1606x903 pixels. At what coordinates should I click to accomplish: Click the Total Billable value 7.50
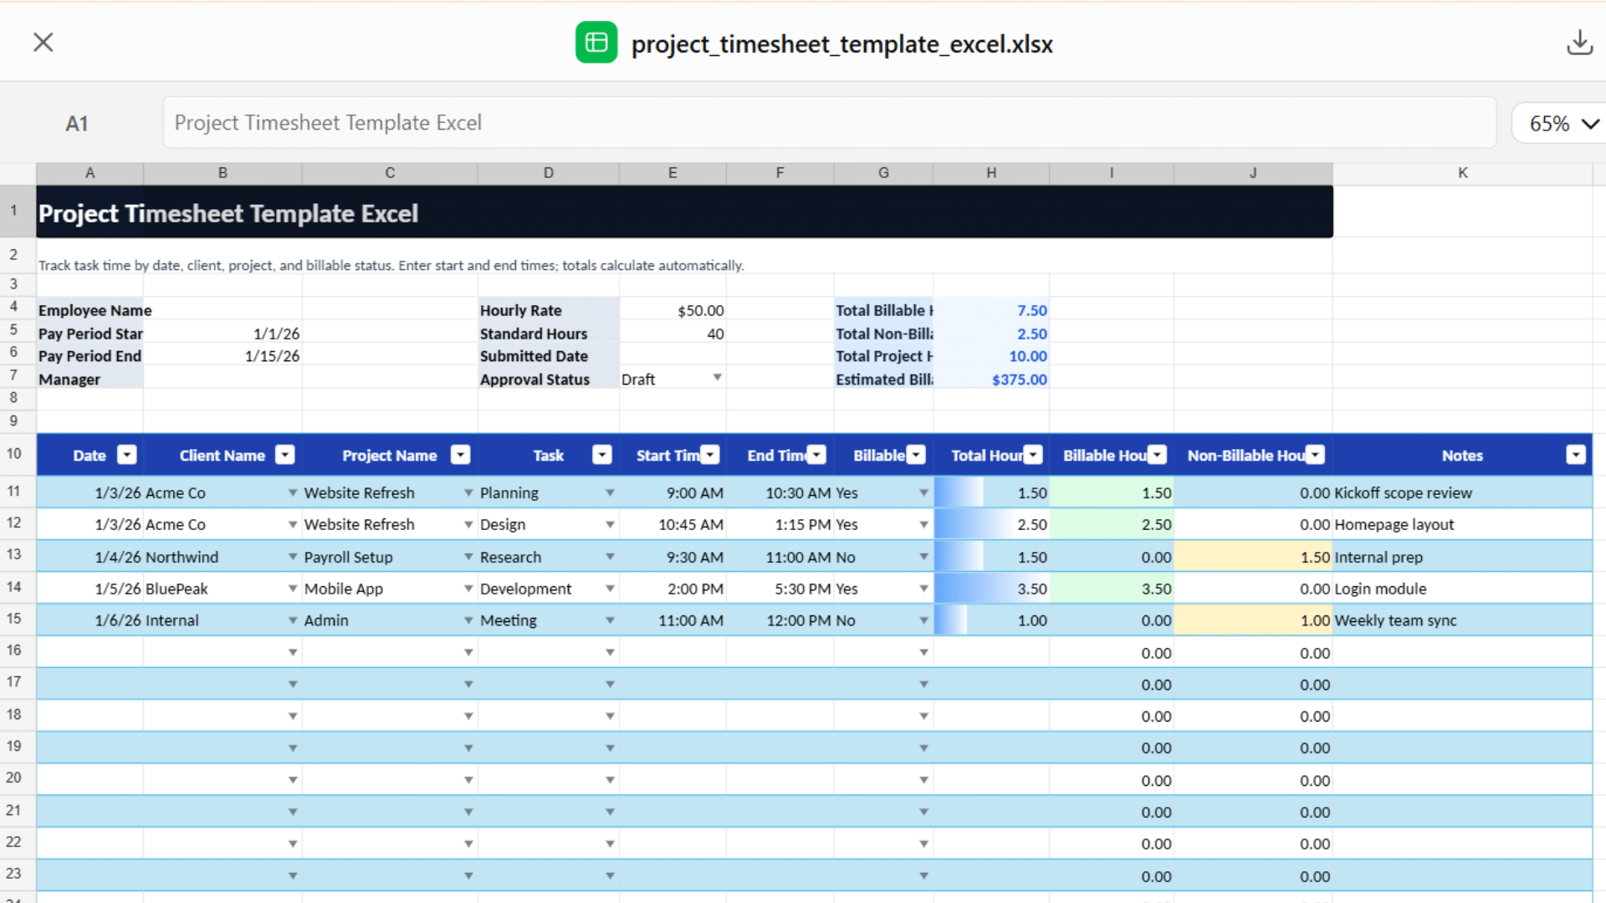click(x=991, y=310)
